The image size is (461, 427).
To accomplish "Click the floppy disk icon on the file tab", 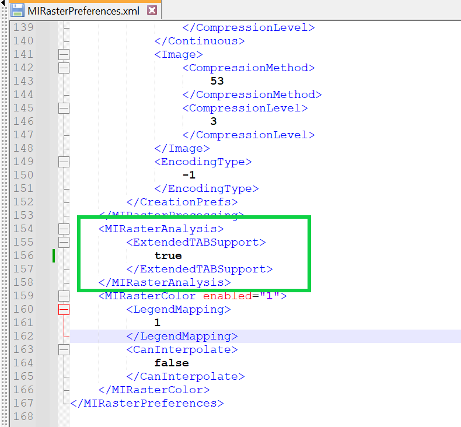I will (18, 10).
